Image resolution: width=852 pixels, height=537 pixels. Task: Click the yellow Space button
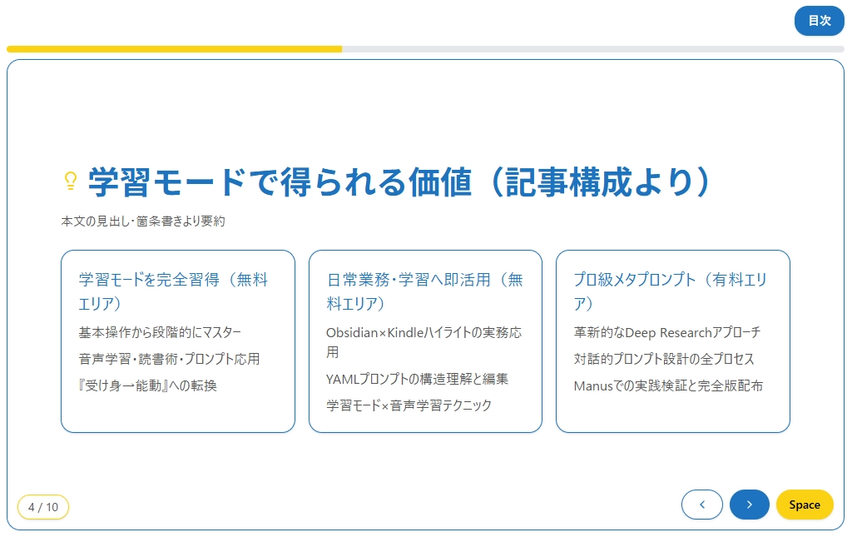click(805, 505)
